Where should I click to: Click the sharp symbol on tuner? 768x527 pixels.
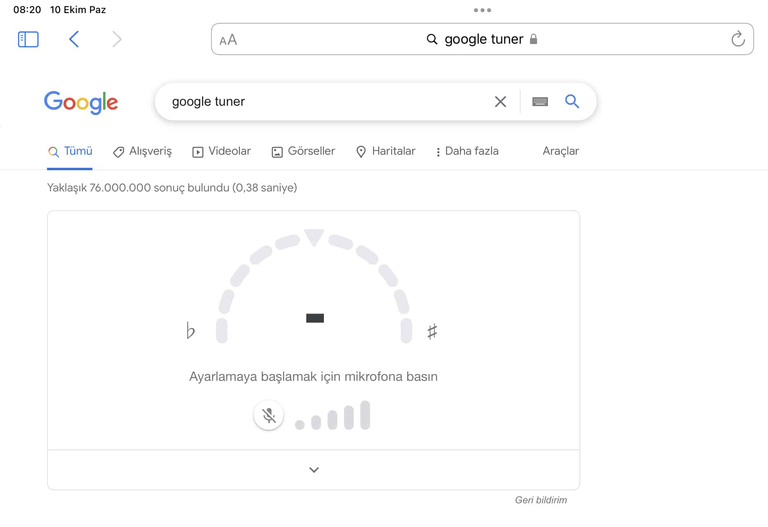pyautogui.click(x=432, y=331)
